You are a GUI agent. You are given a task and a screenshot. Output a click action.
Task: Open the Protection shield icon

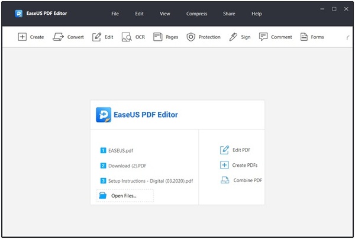click(191, 37)
